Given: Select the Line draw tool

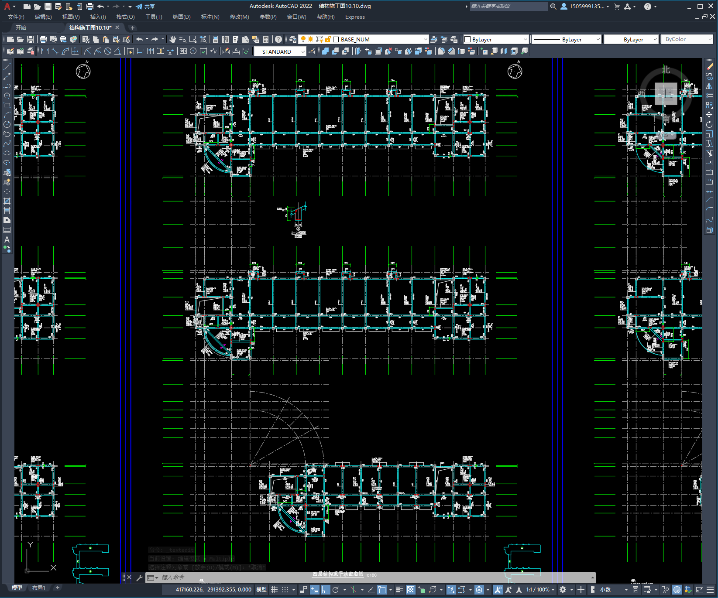Looking at the screenshot, I should click(7, 67).
